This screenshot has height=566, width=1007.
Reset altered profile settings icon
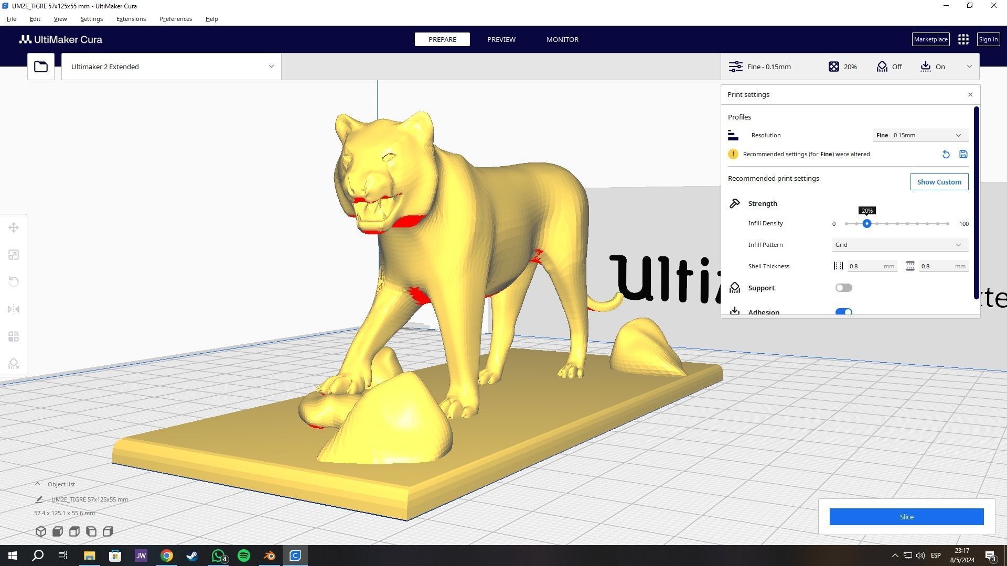pyautogui.click(x=946, y=154)
